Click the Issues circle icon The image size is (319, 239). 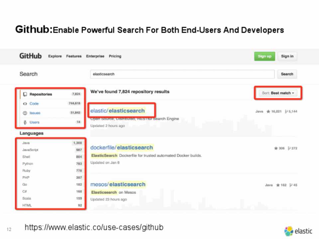25,113
